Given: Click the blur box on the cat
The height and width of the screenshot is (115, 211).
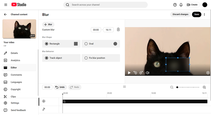Looking at the screenshot, I should click(x=178, y=65).
